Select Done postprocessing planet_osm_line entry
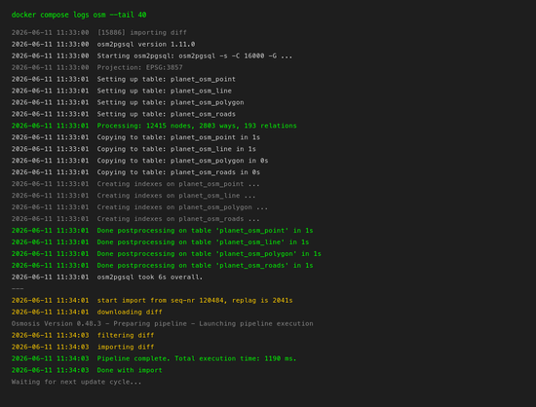The image size is (536, 407). pos(160,242)
